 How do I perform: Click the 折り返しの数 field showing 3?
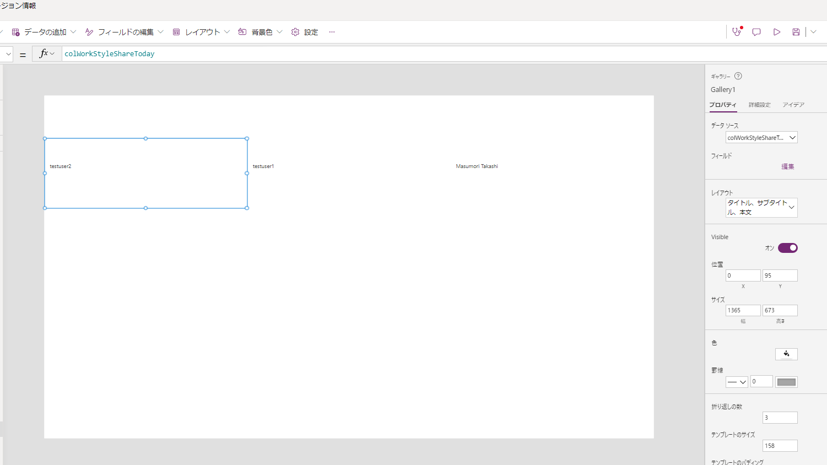coord(780,418)
